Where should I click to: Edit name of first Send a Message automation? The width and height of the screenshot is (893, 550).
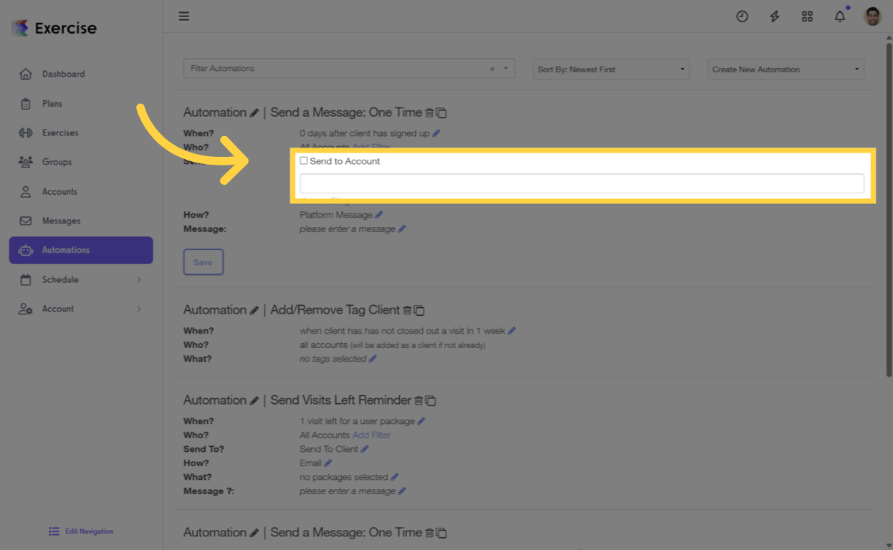tap(254, 113)
